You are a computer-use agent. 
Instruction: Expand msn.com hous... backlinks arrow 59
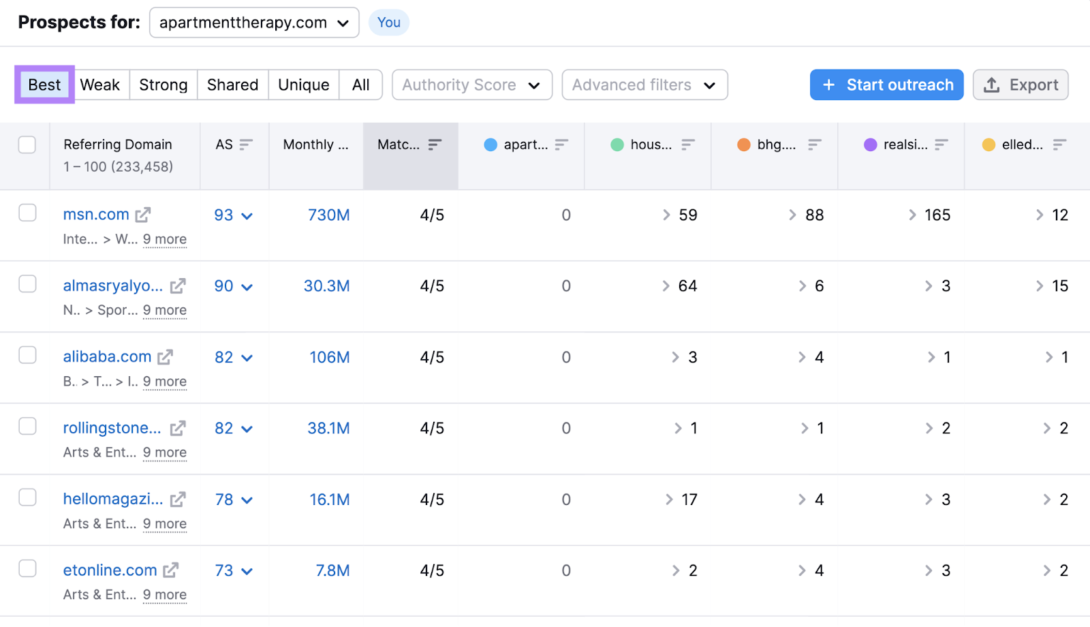666,215
